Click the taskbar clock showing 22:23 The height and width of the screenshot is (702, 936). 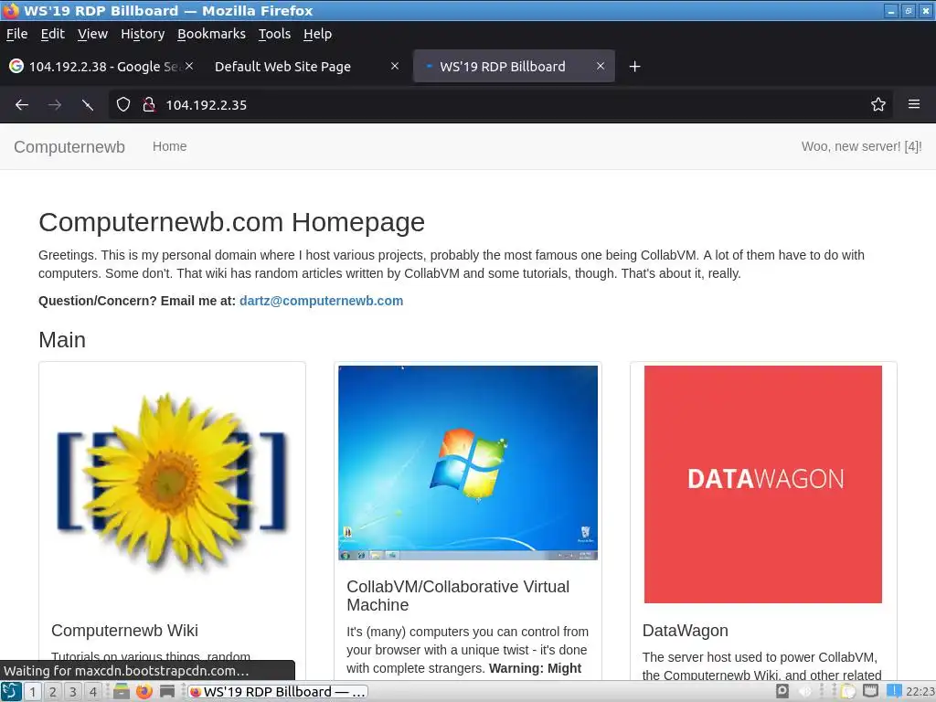click(920, 691)
